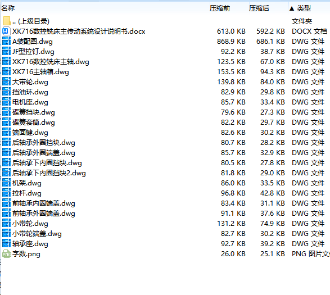Image resolution: width=330 pixels, height=295 pixels.
Task: Select the 机架.dwg file name
Action: coord(27,183)
